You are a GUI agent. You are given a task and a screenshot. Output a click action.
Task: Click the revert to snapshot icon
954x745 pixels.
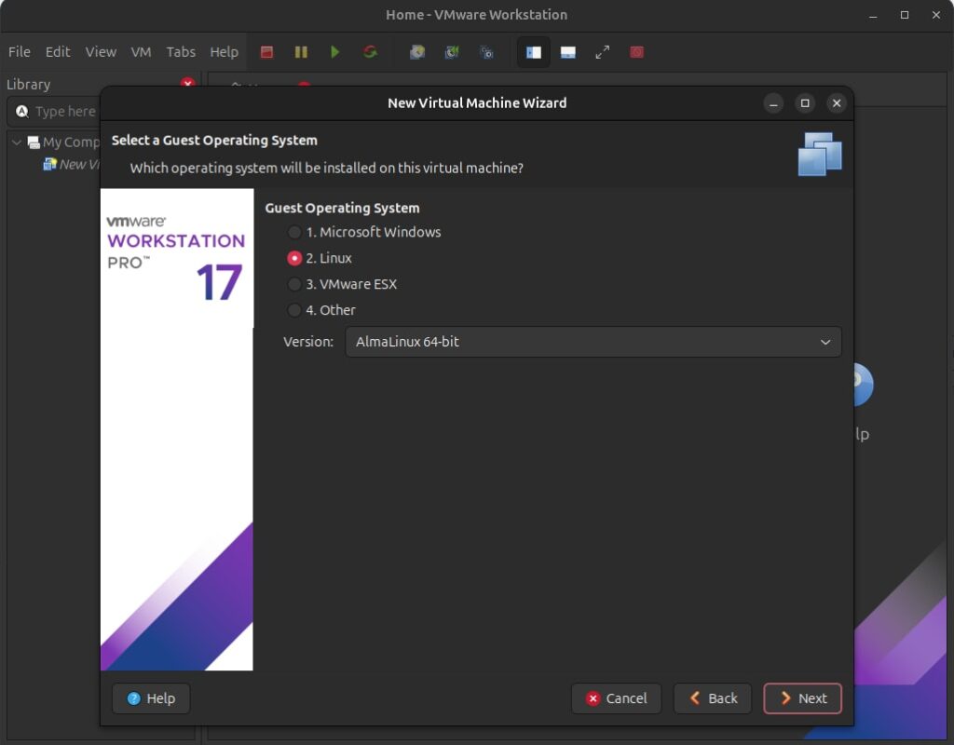point(452,52)
